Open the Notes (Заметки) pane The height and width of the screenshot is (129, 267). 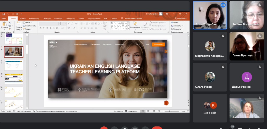click(x=119, y=111)
